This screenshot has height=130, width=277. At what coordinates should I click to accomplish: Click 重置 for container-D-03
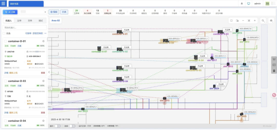43,113
